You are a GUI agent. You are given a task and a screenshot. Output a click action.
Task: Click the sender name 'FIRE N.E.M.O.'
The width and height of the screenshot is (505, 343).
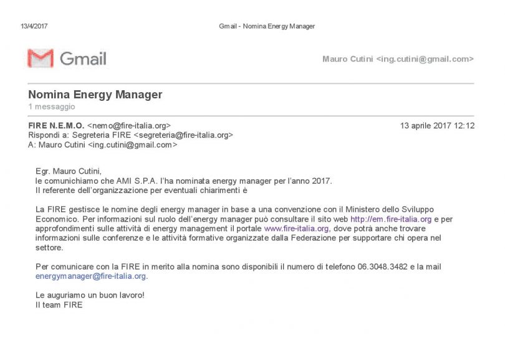click(x=56, y=125)
